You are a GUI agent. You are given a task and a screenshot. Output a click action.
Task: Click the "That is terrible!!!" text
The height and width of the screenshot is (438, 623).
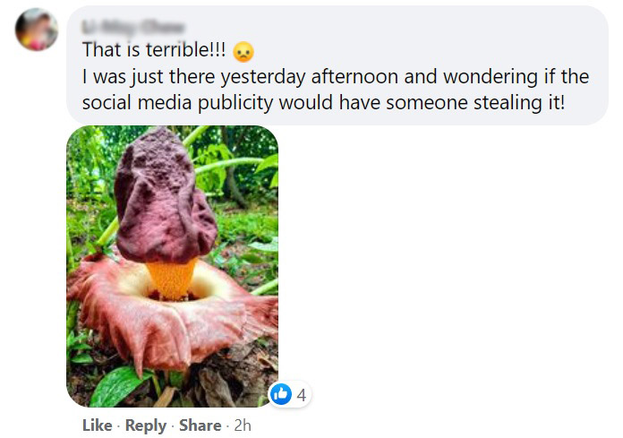click(153, 52)
